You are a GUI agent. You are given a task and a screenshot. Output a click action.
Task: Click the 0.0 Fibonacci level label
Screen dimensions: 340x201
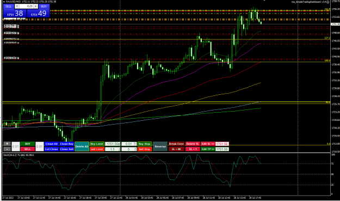[x=329, y=144]
